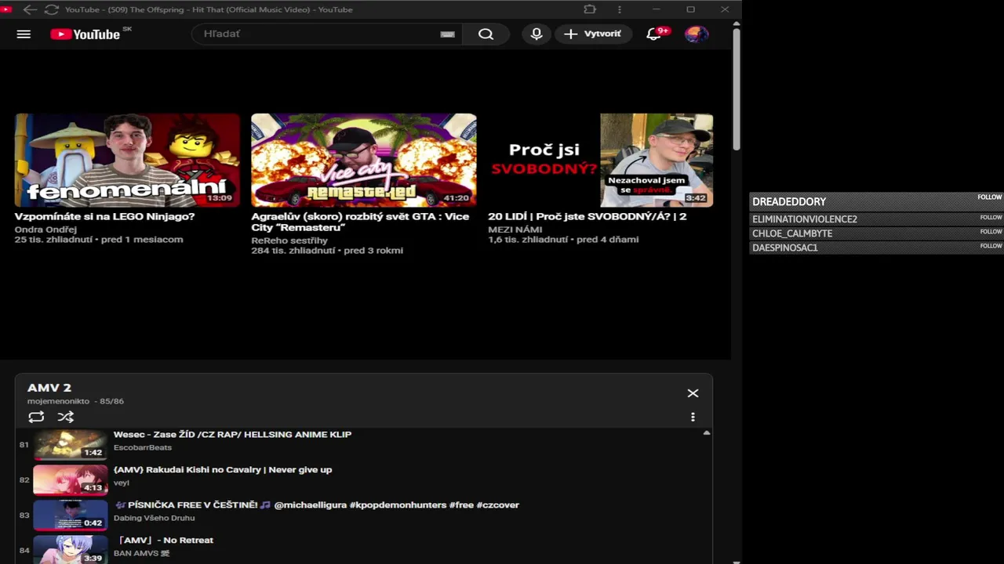1004x564 pixels.
Task: Open the Vytvoriť create button
Action: coord(593,34)
